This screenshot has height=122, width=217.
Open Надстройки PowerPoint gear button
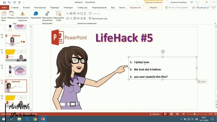tap(47, 16)
